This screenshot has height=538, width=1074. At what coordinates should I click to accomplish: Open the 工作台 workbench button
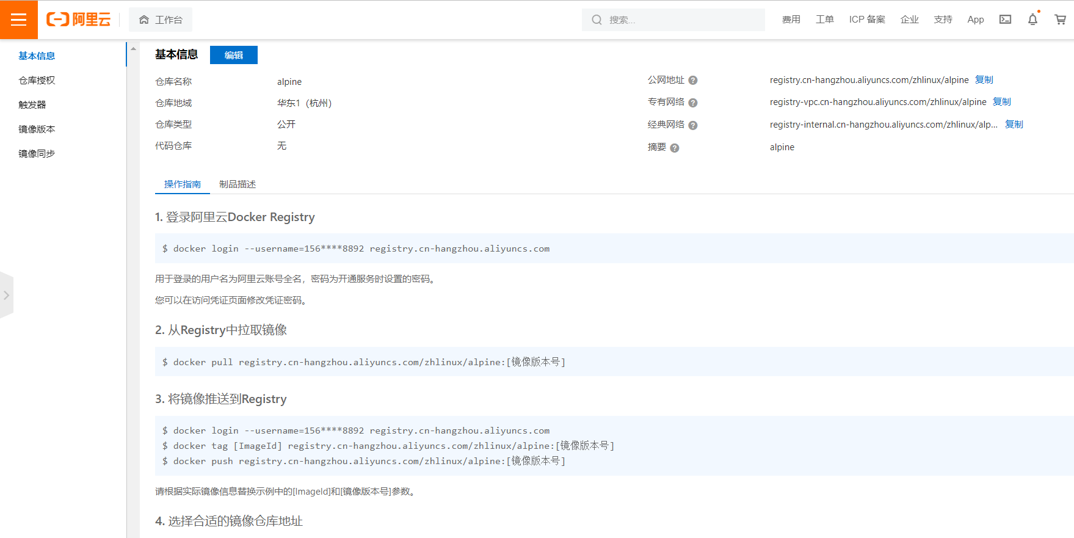pos(161,20)
